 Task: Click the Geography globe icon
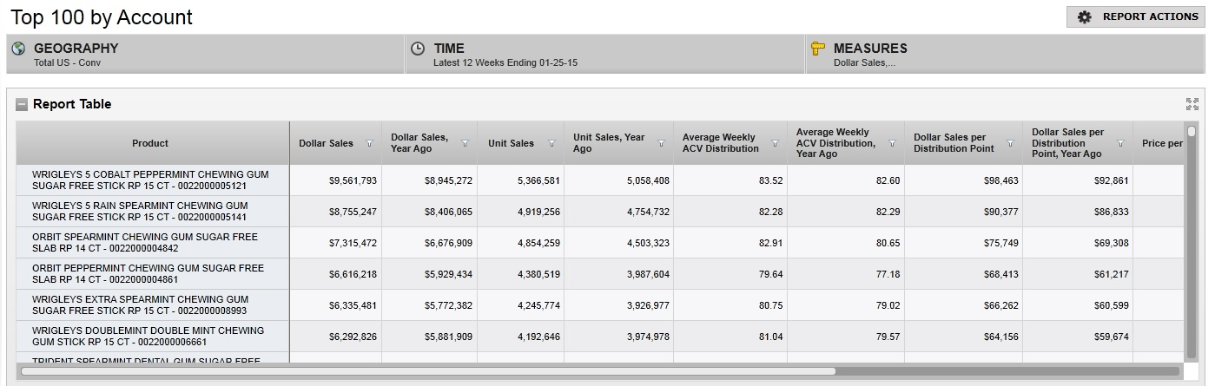tap(18, 49)
